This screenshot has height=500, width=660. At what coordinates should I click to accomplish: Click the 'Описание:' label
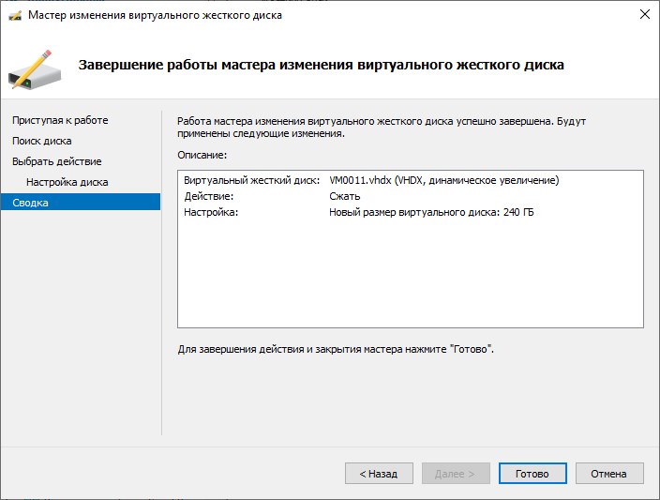202,154
